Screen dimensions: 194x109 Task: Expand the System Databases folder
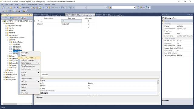point(6,26)
